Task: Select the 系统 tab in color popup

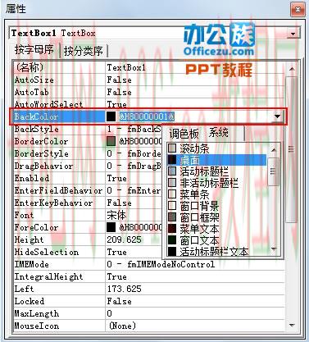Action: coord(219,133)
